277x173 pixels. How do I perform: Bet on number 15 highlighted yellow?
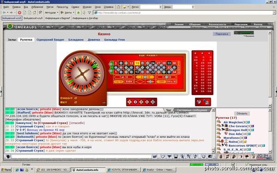click(x=137, y=63)
